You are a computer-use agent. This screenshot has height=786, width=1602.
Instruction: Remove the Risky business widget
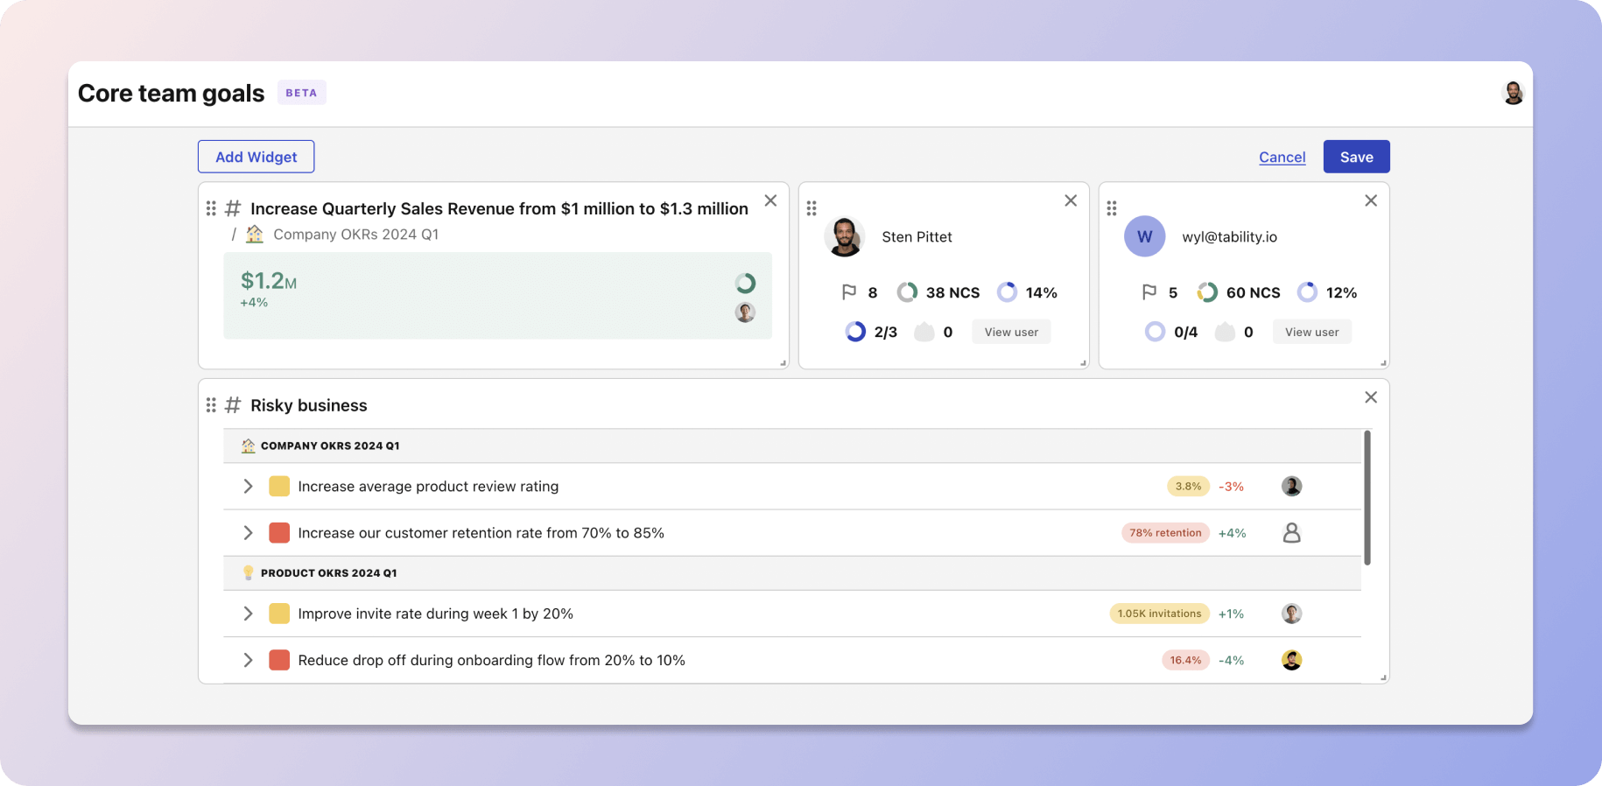point(1371,397)
